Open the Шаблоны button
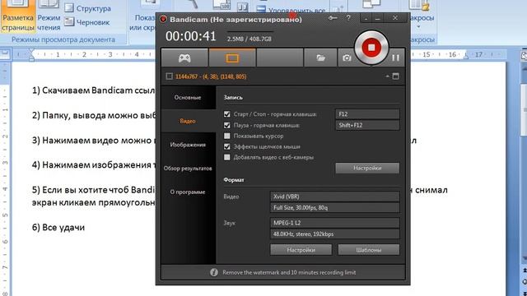The width and height of the screenshot is (527, 296). click(369, 250)
